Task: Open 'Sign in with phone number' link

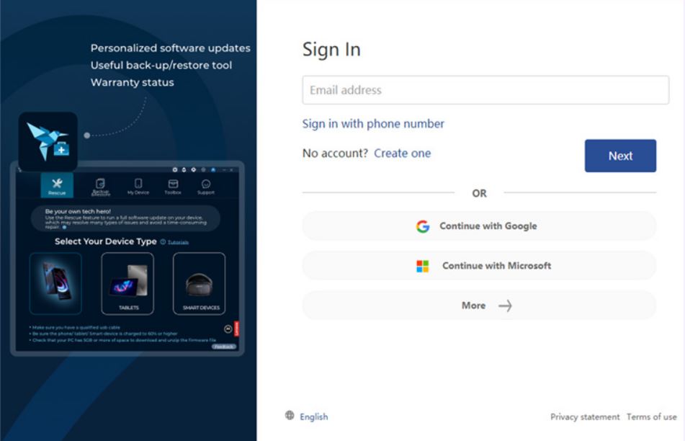Action: tap(373, 124)
